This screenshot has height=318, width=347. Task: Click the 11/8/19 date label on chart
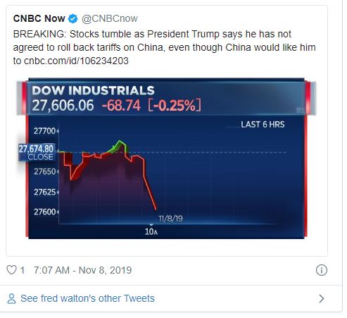(170, 219)
